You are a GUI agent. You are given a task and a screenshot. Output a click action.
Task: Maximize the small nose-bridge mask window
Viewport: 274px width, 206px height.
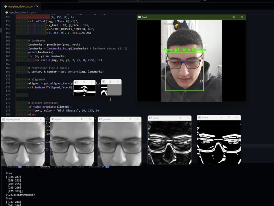tap(84, 82)
